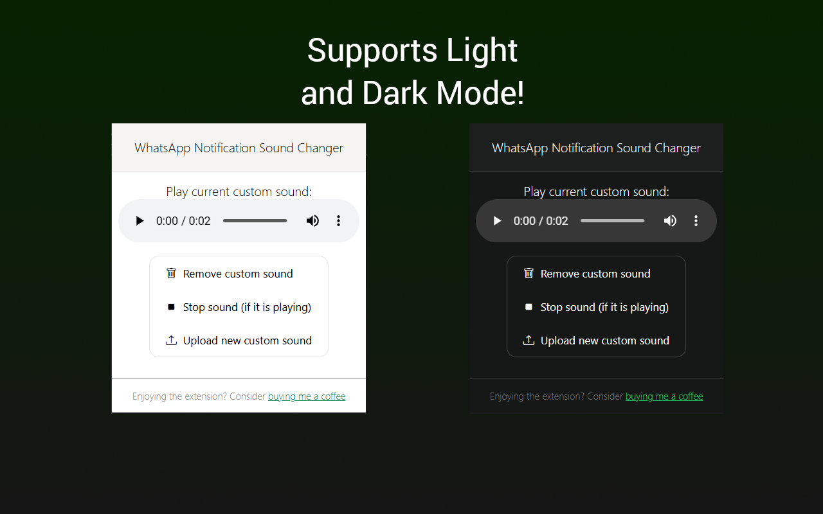
Task: Open 'buying me a coffee' link, dark panel
Action: pyautogui.click(x=664, y=396)
